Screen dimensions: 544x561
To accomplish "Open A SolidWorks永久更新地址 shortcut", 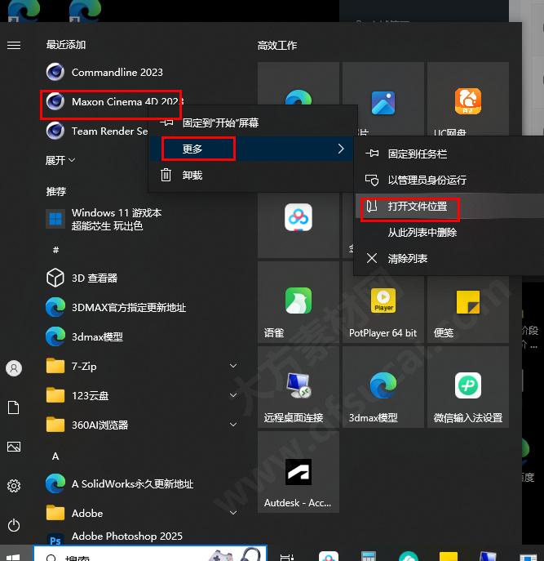I will (x=119, y=483).
